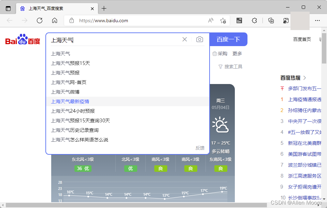The image size is (327, 208).
Task: Click the 百度一下 search button
Action: [228, 39]
